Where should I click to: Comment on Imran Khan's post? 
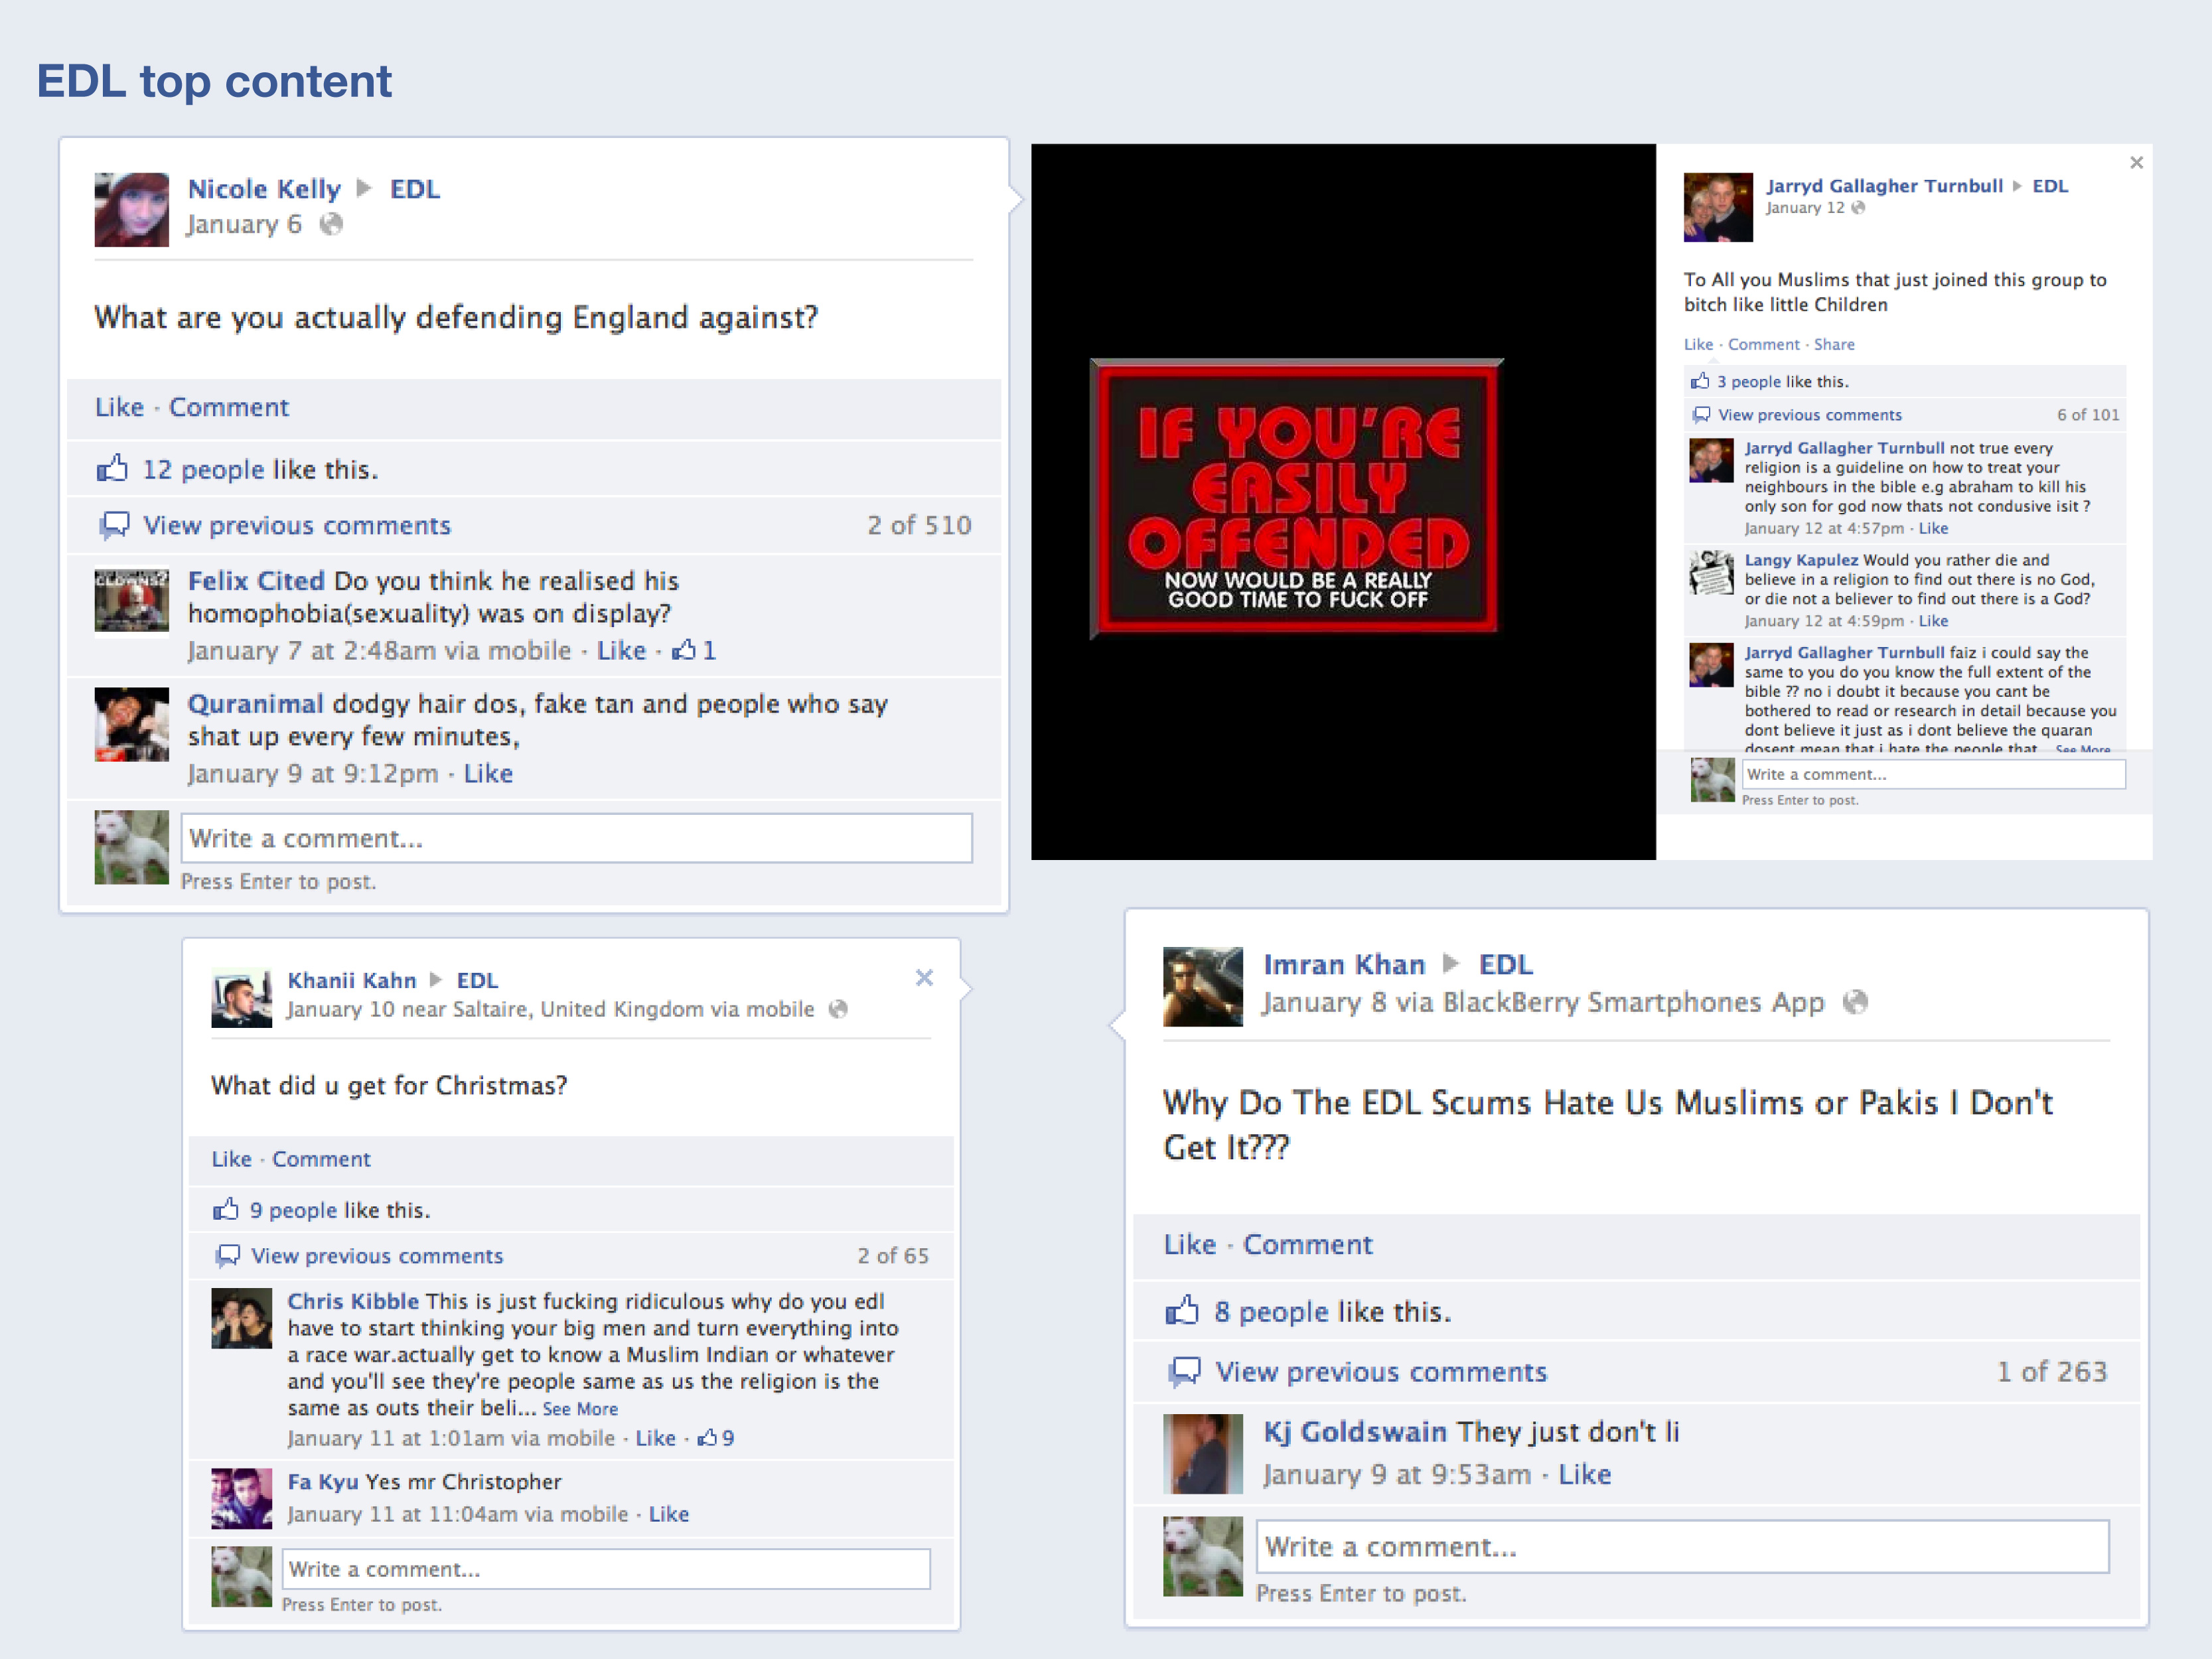click(x=1307, y=1244)
